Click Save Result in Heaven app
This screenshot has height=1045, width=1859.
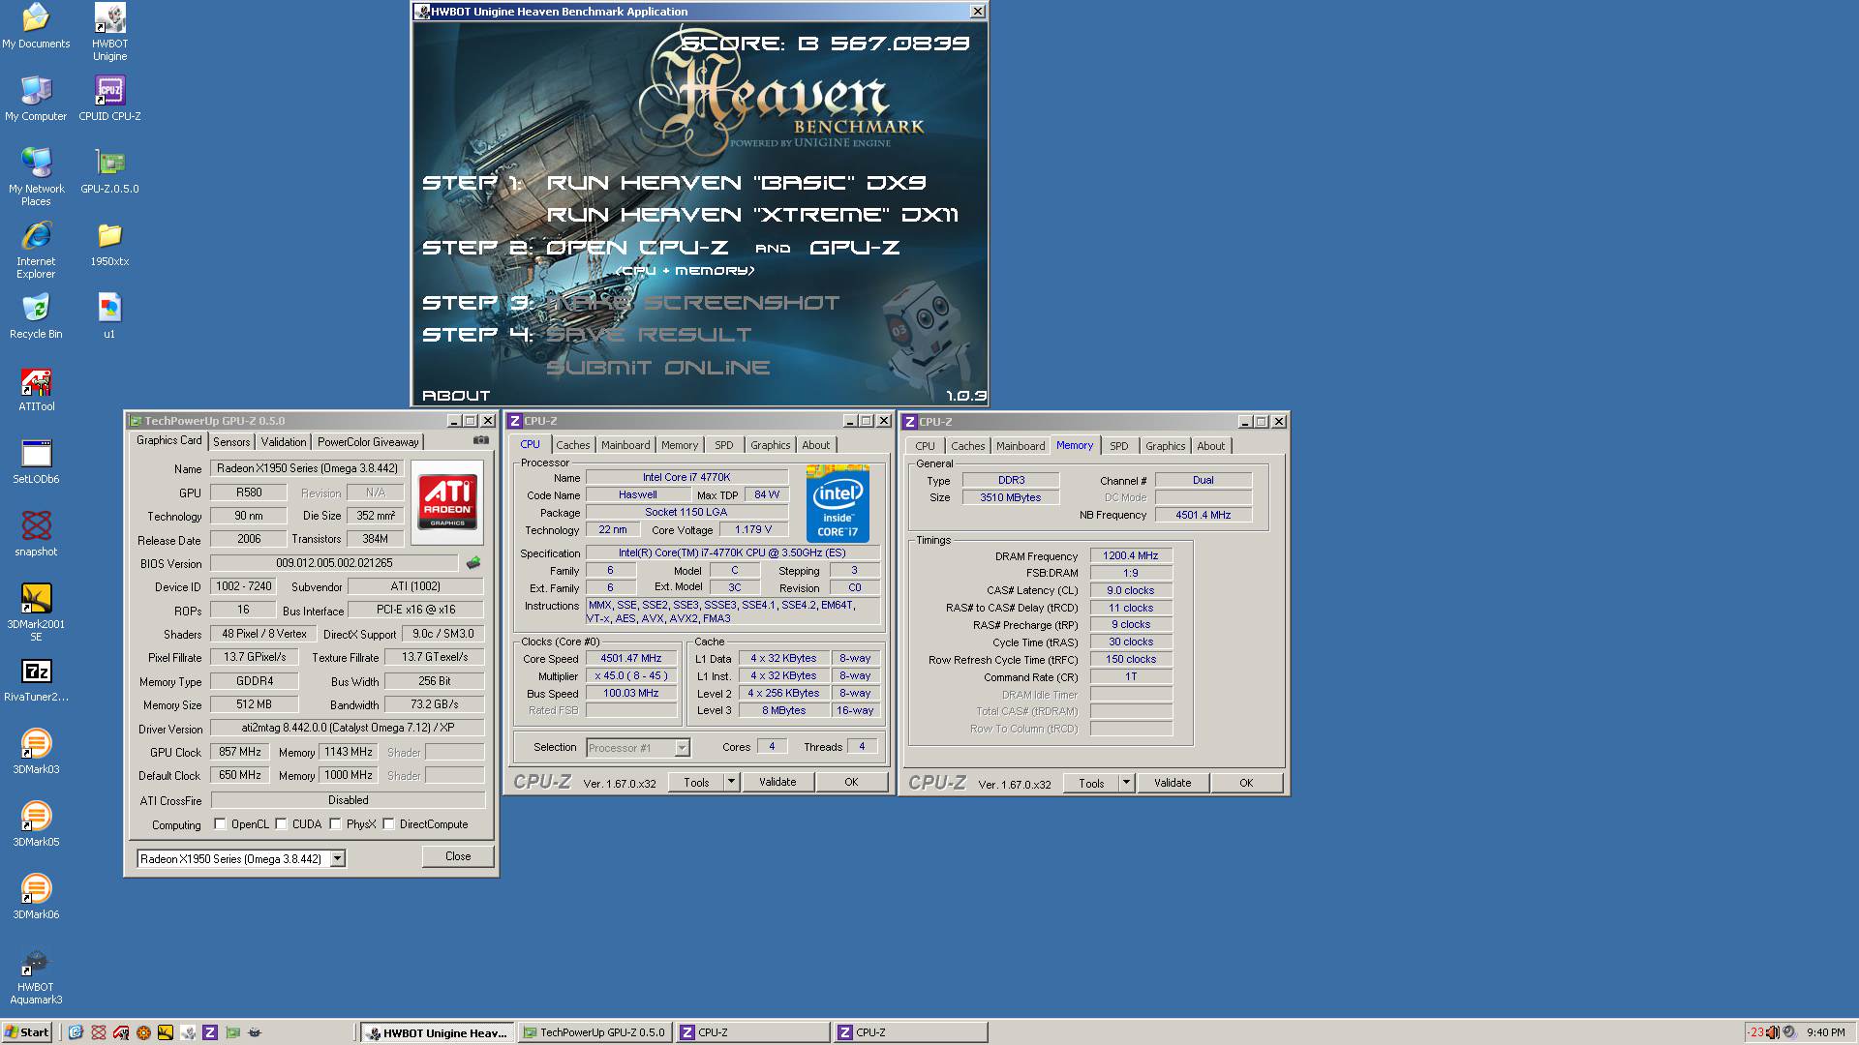[649, 335]
